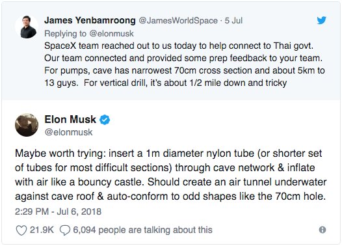The height and width of the screenshot is (246, 342).
Task: Click the gray quoted reply tweet area
Action: click(x=171, y=51)
